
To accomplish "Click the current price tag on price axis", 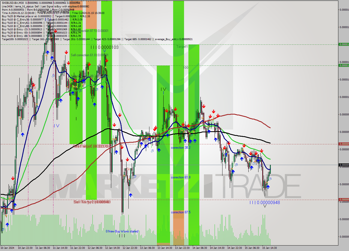I will click(343, 165).
